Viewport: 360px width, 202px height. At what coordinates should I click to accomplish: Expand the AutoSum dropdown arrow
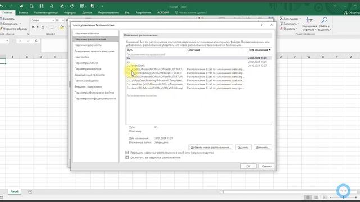300,19
